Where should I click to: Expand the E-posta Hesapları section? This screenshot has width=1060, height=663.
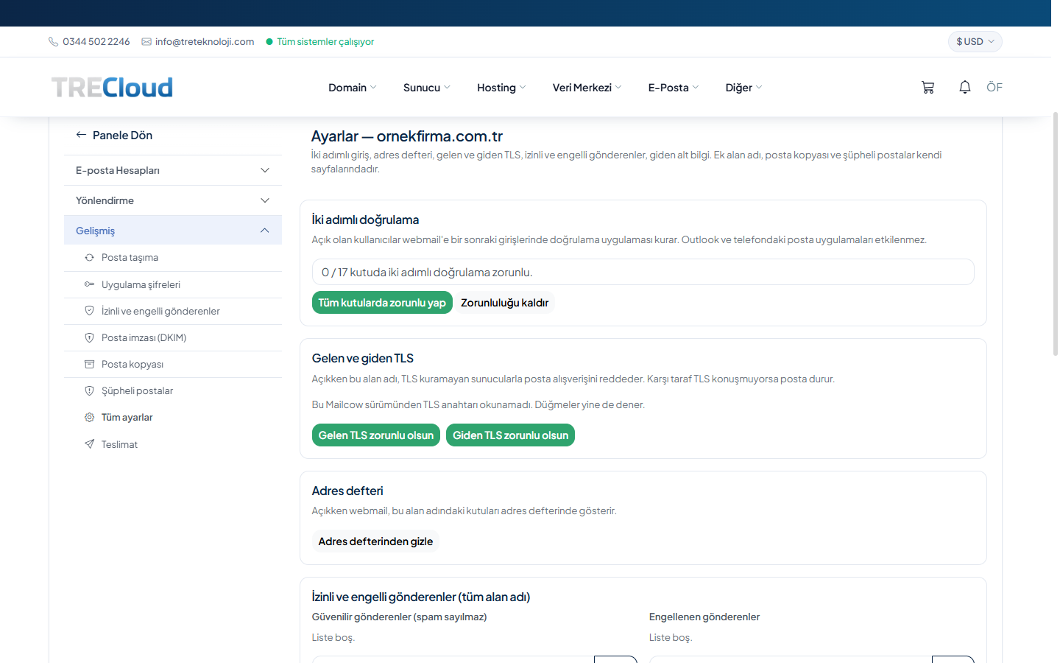tap(173, 170)
